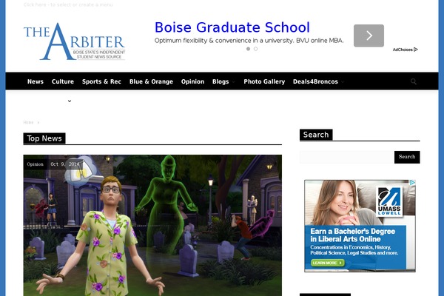Click Learn More in UMass Lowell ad
444x296 pixels.
[328, 263]
